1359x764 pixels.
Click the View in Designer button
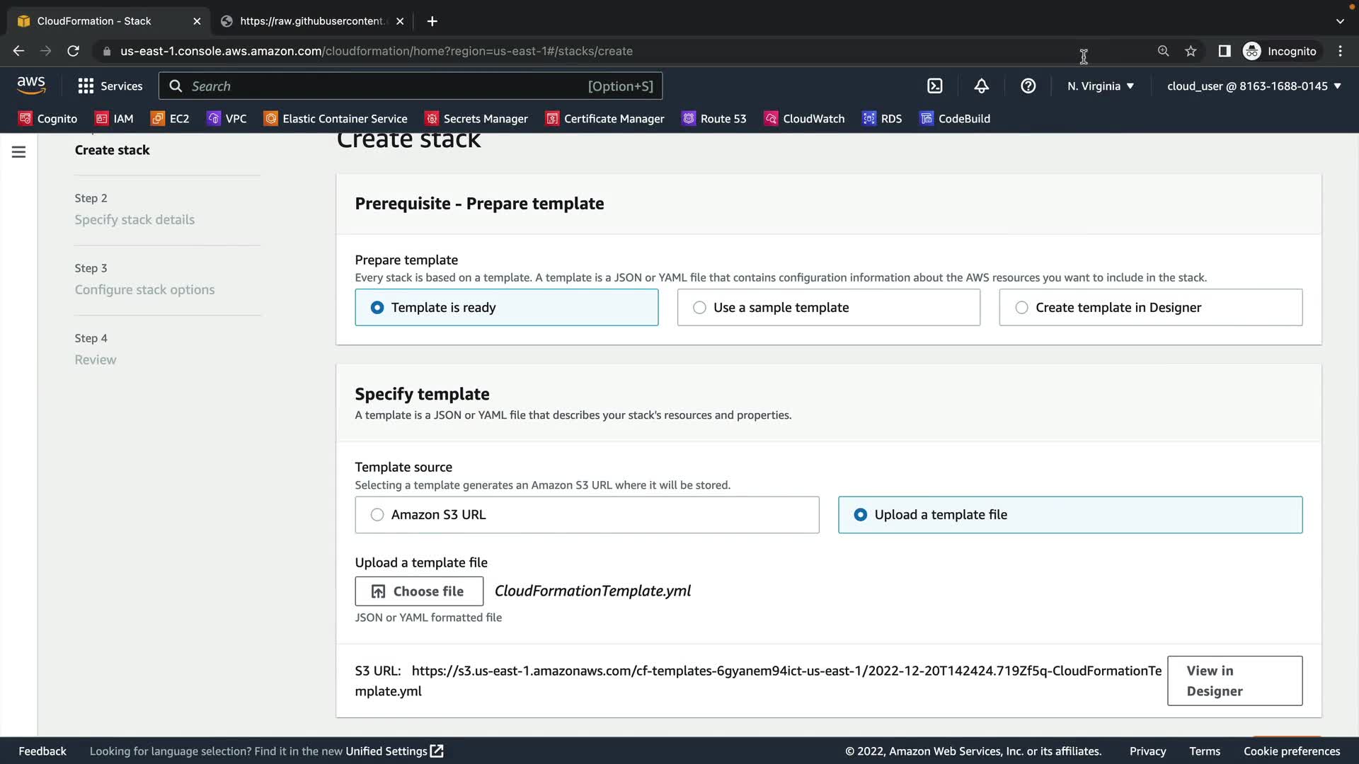pos(1234,681)
